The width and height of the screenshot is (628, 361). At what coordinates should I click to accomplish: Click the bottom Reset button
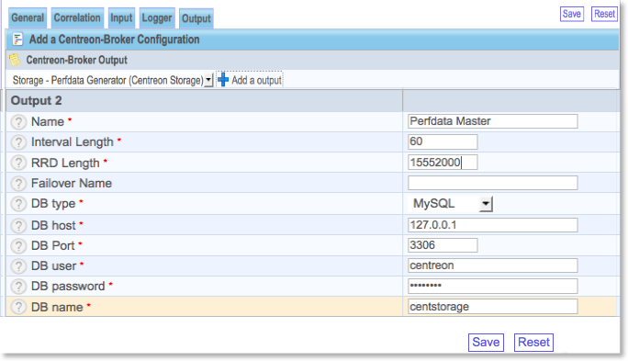[533, 342]
